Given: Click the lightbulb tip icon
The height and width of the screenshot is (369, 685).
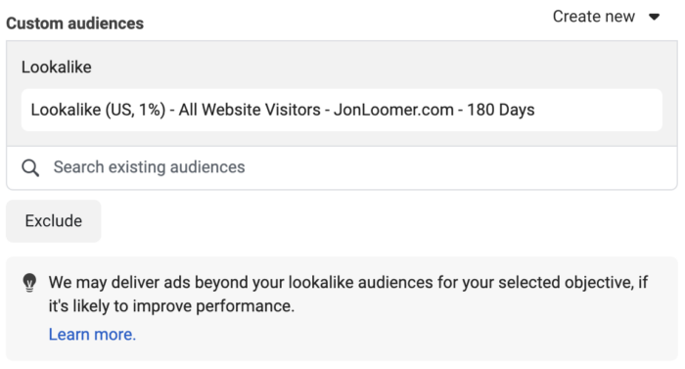Looking at the screenshot, I should coord(29,283).
